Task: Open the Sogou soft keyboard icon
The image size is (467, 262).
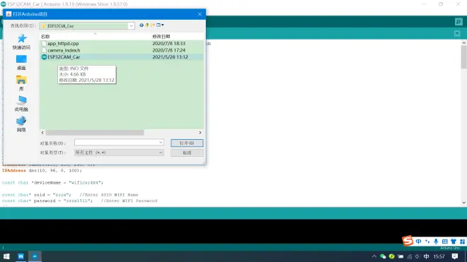Action: [445, 242]
